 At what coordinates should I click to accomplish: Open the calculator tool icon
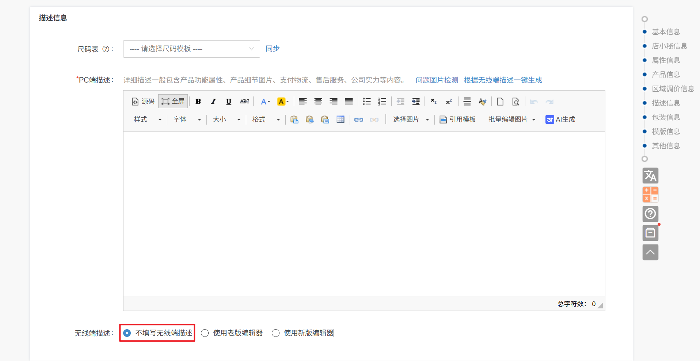tap(650, 194)
